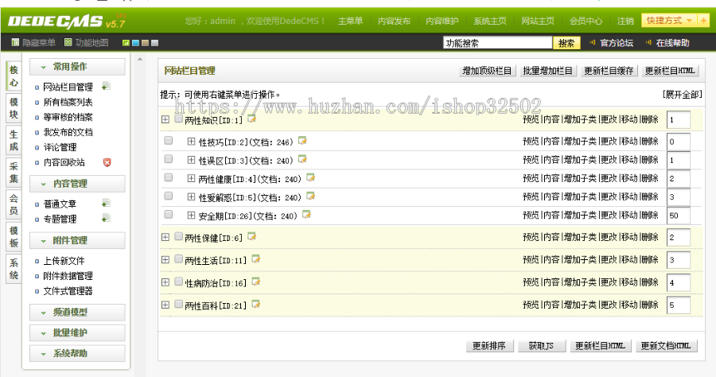Check the box for 两性健康[ID:4]
The height and width of the screenshot is (377, 716).
click(x=169, y=177)
